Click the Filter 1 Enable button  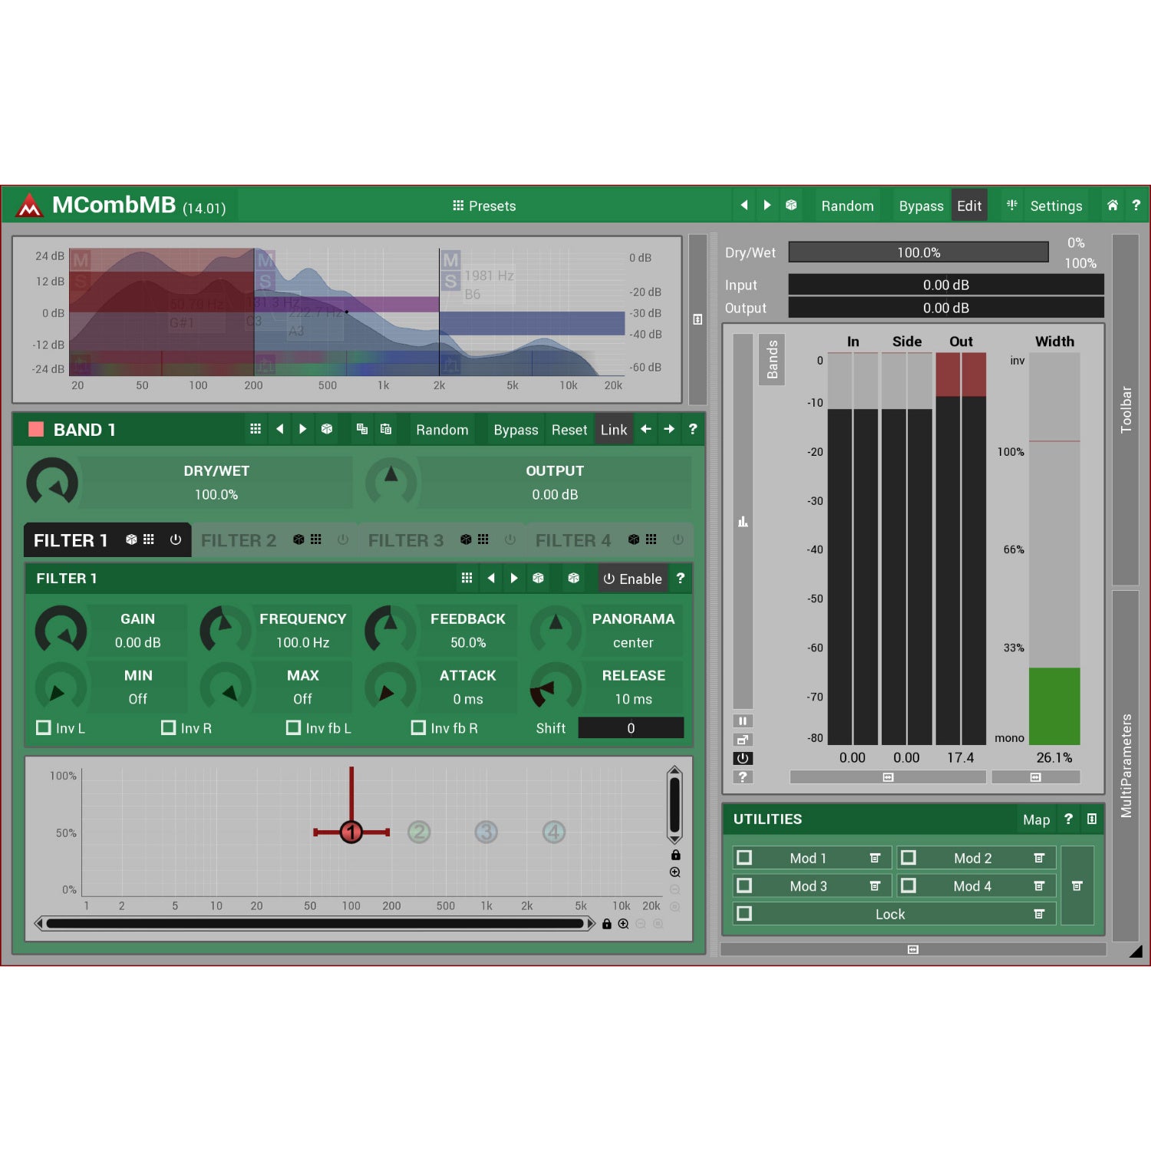(632, 579)
